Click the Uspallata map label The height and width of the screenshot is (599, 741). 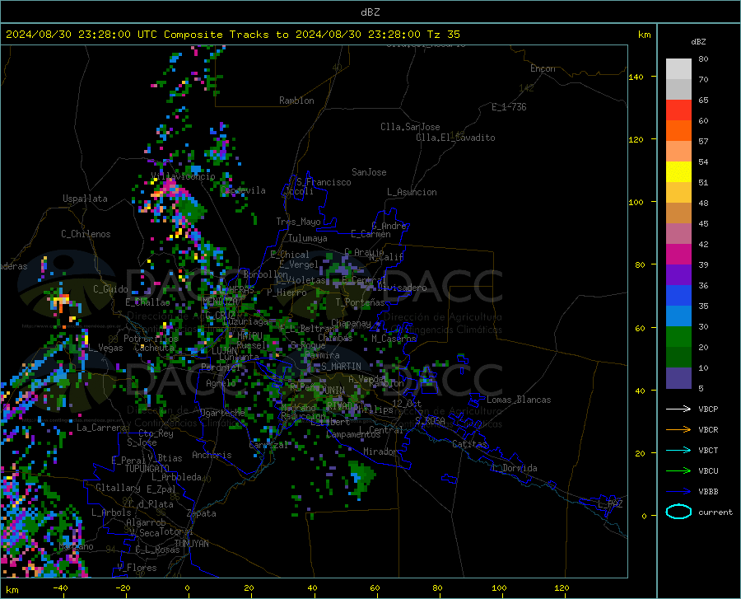tap(85, 199)
